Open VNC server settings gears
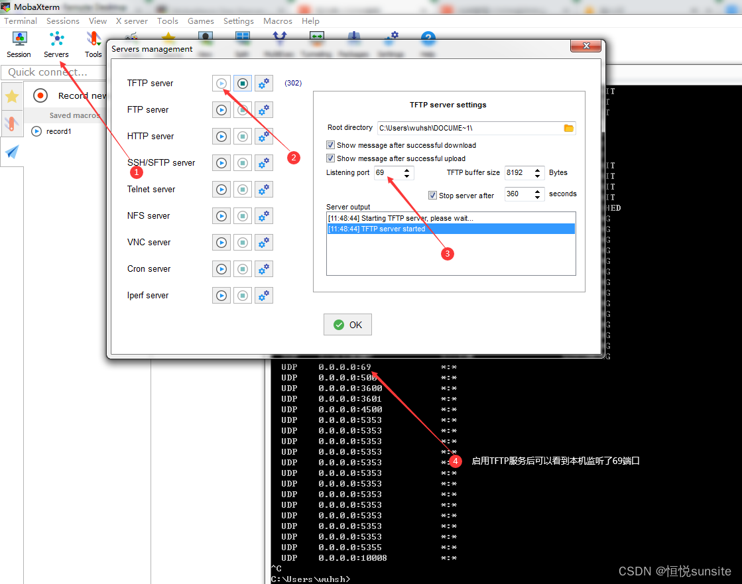The image size is (742, 584). pyautogui.click(x=264, y=243)
